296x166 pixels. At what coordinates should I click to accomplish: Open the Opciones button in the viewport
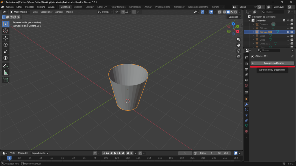pos(234,17)
